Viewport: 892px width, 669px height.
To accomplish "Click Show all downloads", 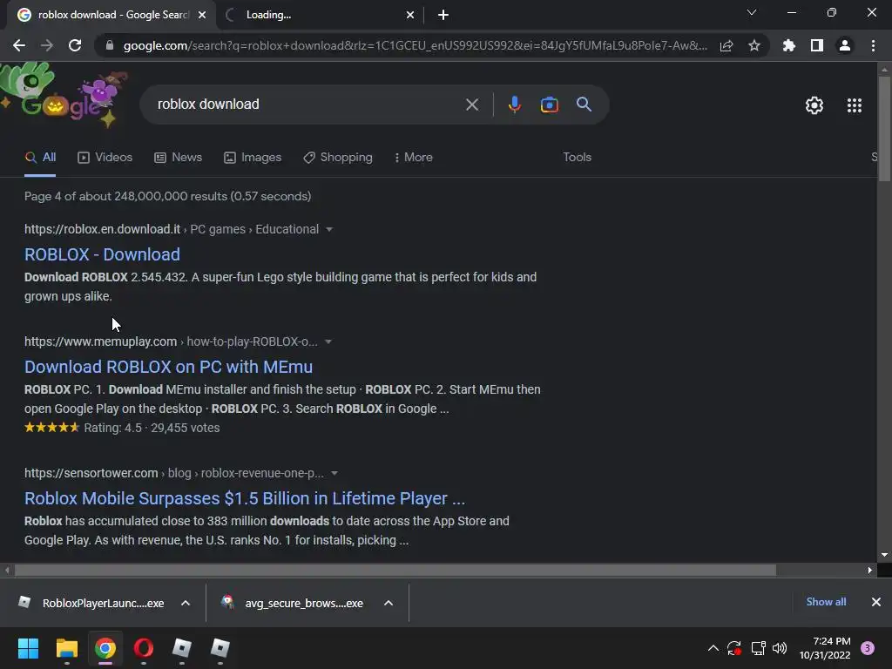I will click(826, 602).
